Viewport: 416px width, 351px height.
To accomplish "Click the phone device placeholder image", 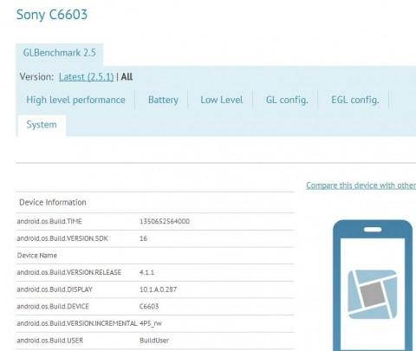I will pos(373,285).
